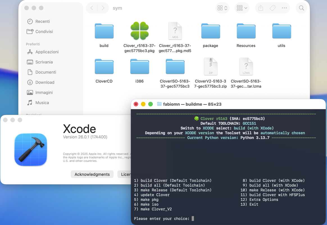Select the CloverISO tar.lzma file icon
This screenshot has width=327, height=225.
tap(246, 66)
